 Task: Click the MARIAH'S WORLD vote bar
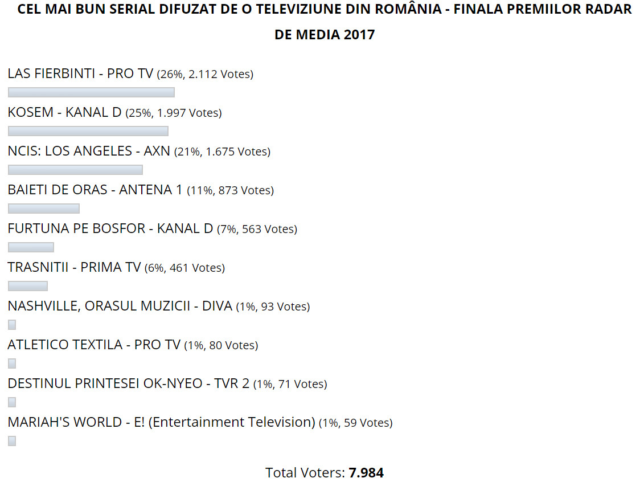pos(12,441)
